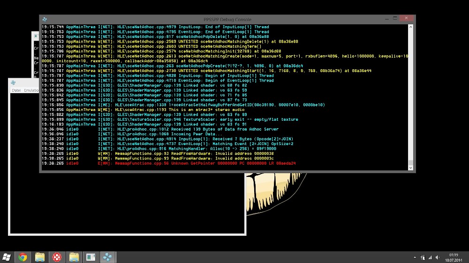Open Google Chrome from the taskbar
The width and height of the screenshot is (469, 263).
point(23,257)
